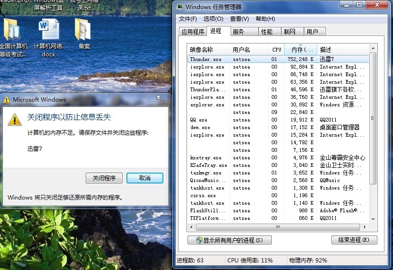
Task: Select the KSafeTray.exe process row
Action: (x=278, y=165)
